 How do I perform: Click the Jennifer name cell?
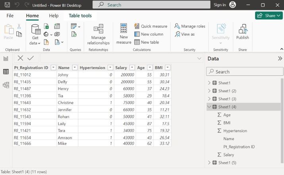68,110
